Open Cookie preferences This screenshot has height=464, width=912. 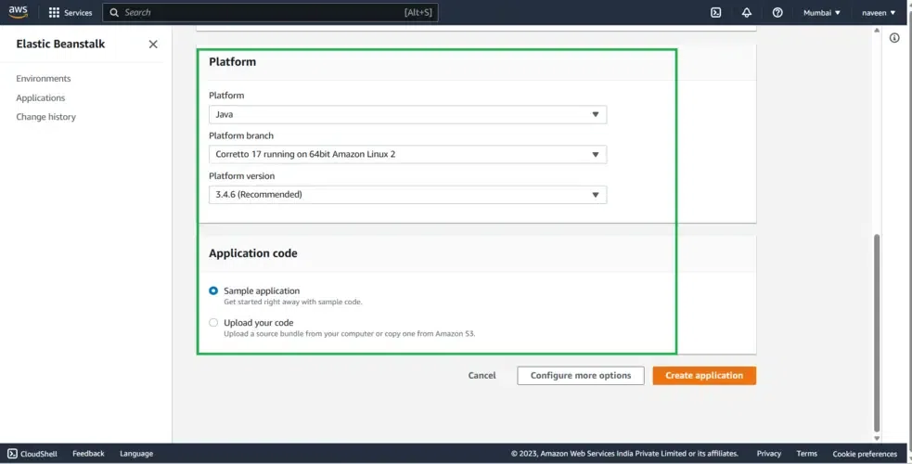(865, 454)
